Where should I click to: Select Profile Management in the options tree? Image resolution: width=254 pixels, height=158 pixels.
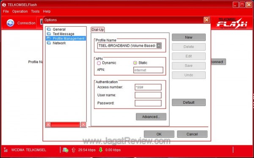(69, 39)
